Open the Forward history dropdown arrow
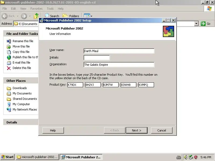The width and height of the screenshot is (215, 161). [x=30, y=16]
